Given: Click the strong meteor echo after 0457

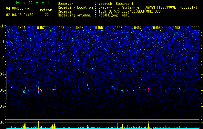Looking at the screenshot, I should (x=148, y=91).
